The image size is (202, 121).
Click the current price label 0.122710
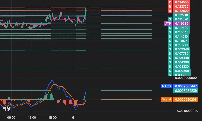(181, 15)
